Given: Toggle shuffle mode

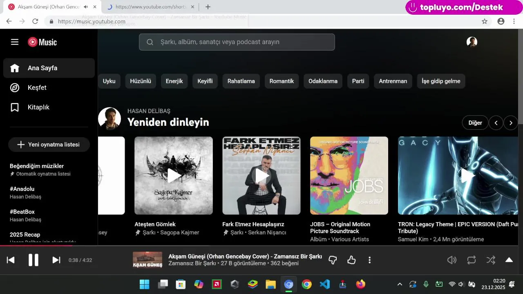Looking at the screenshot, I should pyautogui.click(x=491, y=260).
